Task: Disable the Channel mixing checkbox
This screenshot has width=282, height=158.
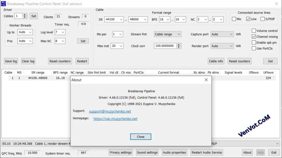Action: (x=254, y=37)
